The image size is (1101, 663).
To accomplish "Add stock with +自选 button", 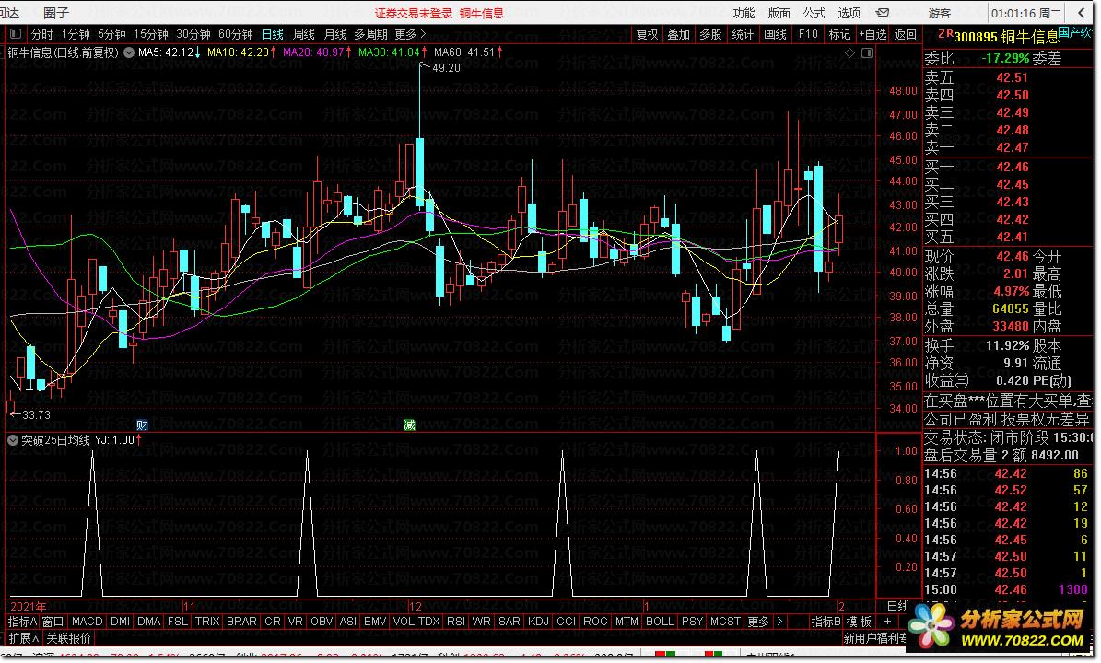I will 873,34.
